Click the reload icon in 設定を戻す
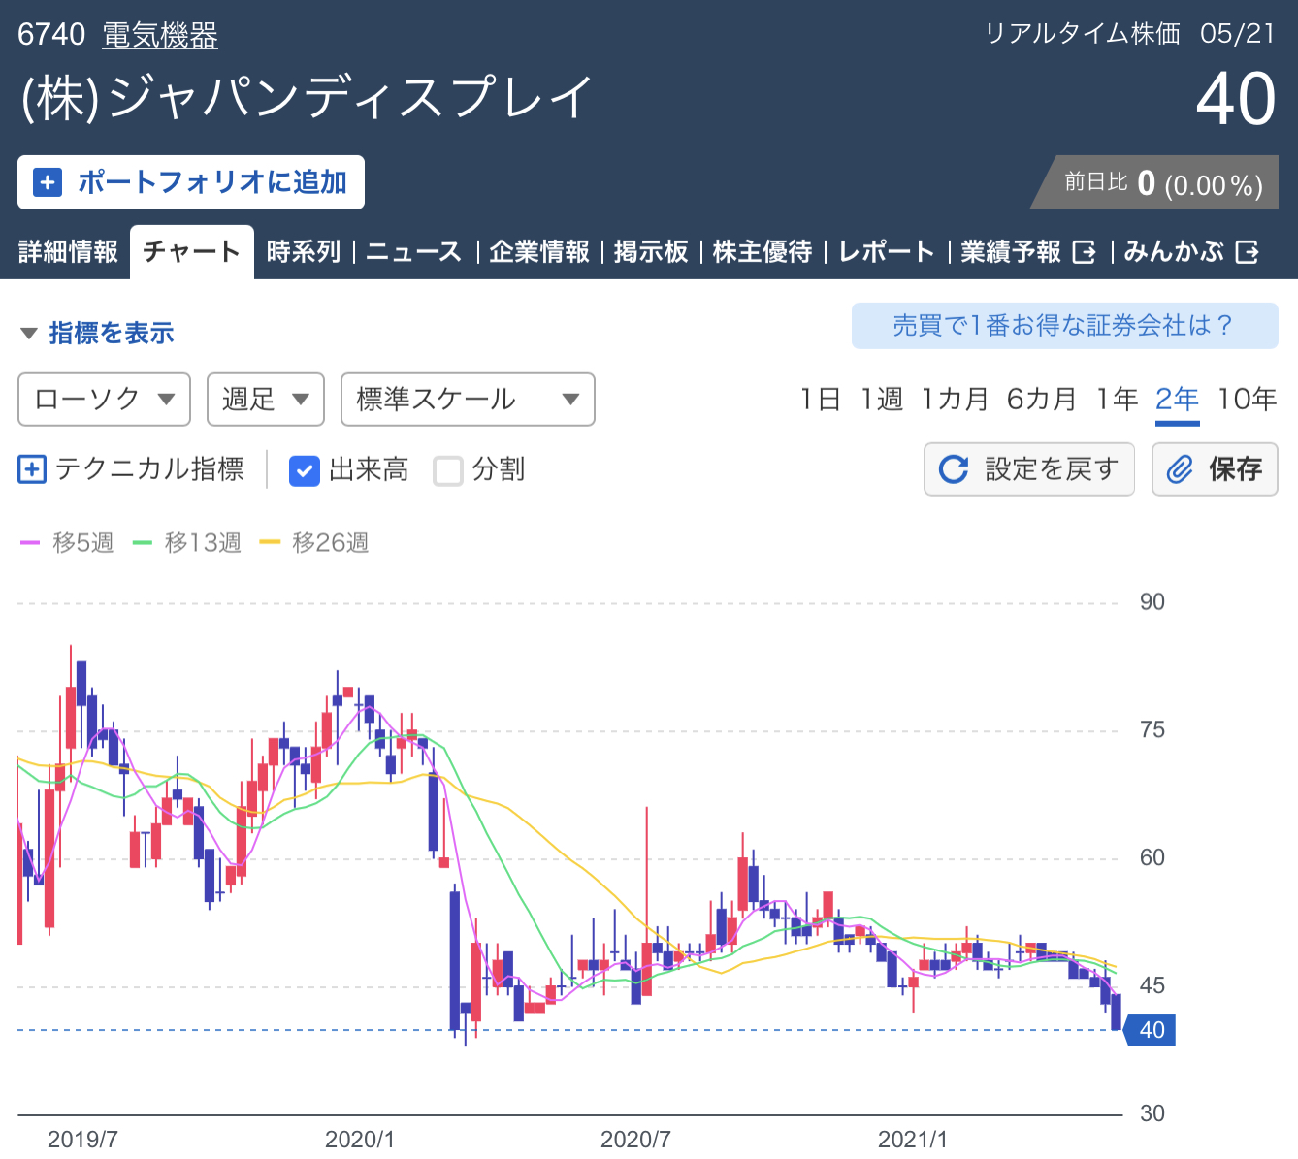 pyautogui.click(x=954, y=469)
